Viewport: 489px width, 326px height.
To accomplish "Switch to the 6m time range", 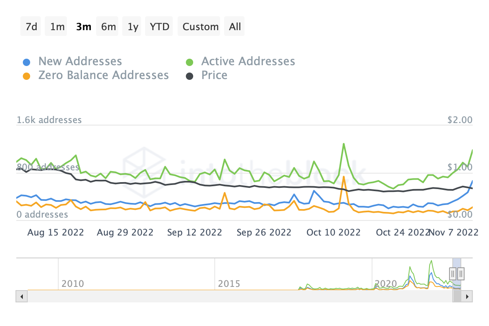I will click(108, 27).
